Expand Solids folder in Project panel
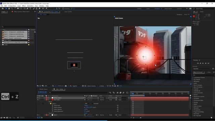The height and width of the screenshot is (121, 215). tap(1, 45)
